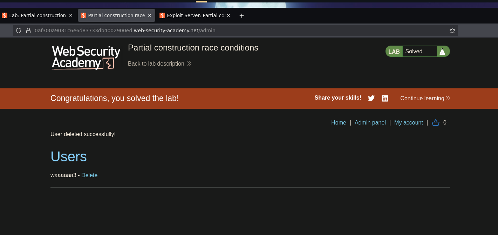This screenshot has width=498, height=235.
Task: Click the site padlock security icon
Action: tap(28, 31)
